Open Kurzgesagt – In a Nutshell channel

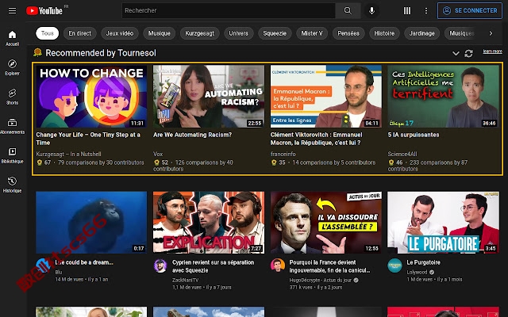coord(68,154)
